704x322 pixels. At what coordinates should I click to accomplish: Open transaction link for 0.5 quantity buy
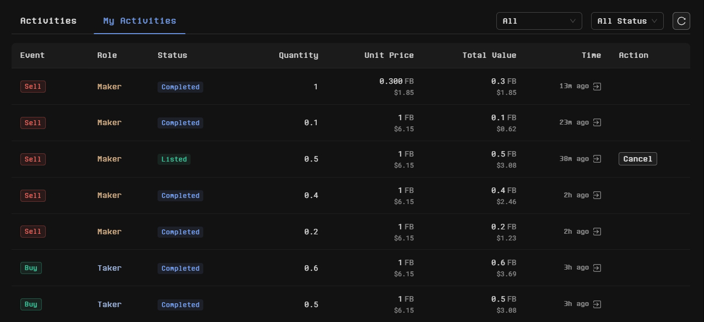point(597,304)
